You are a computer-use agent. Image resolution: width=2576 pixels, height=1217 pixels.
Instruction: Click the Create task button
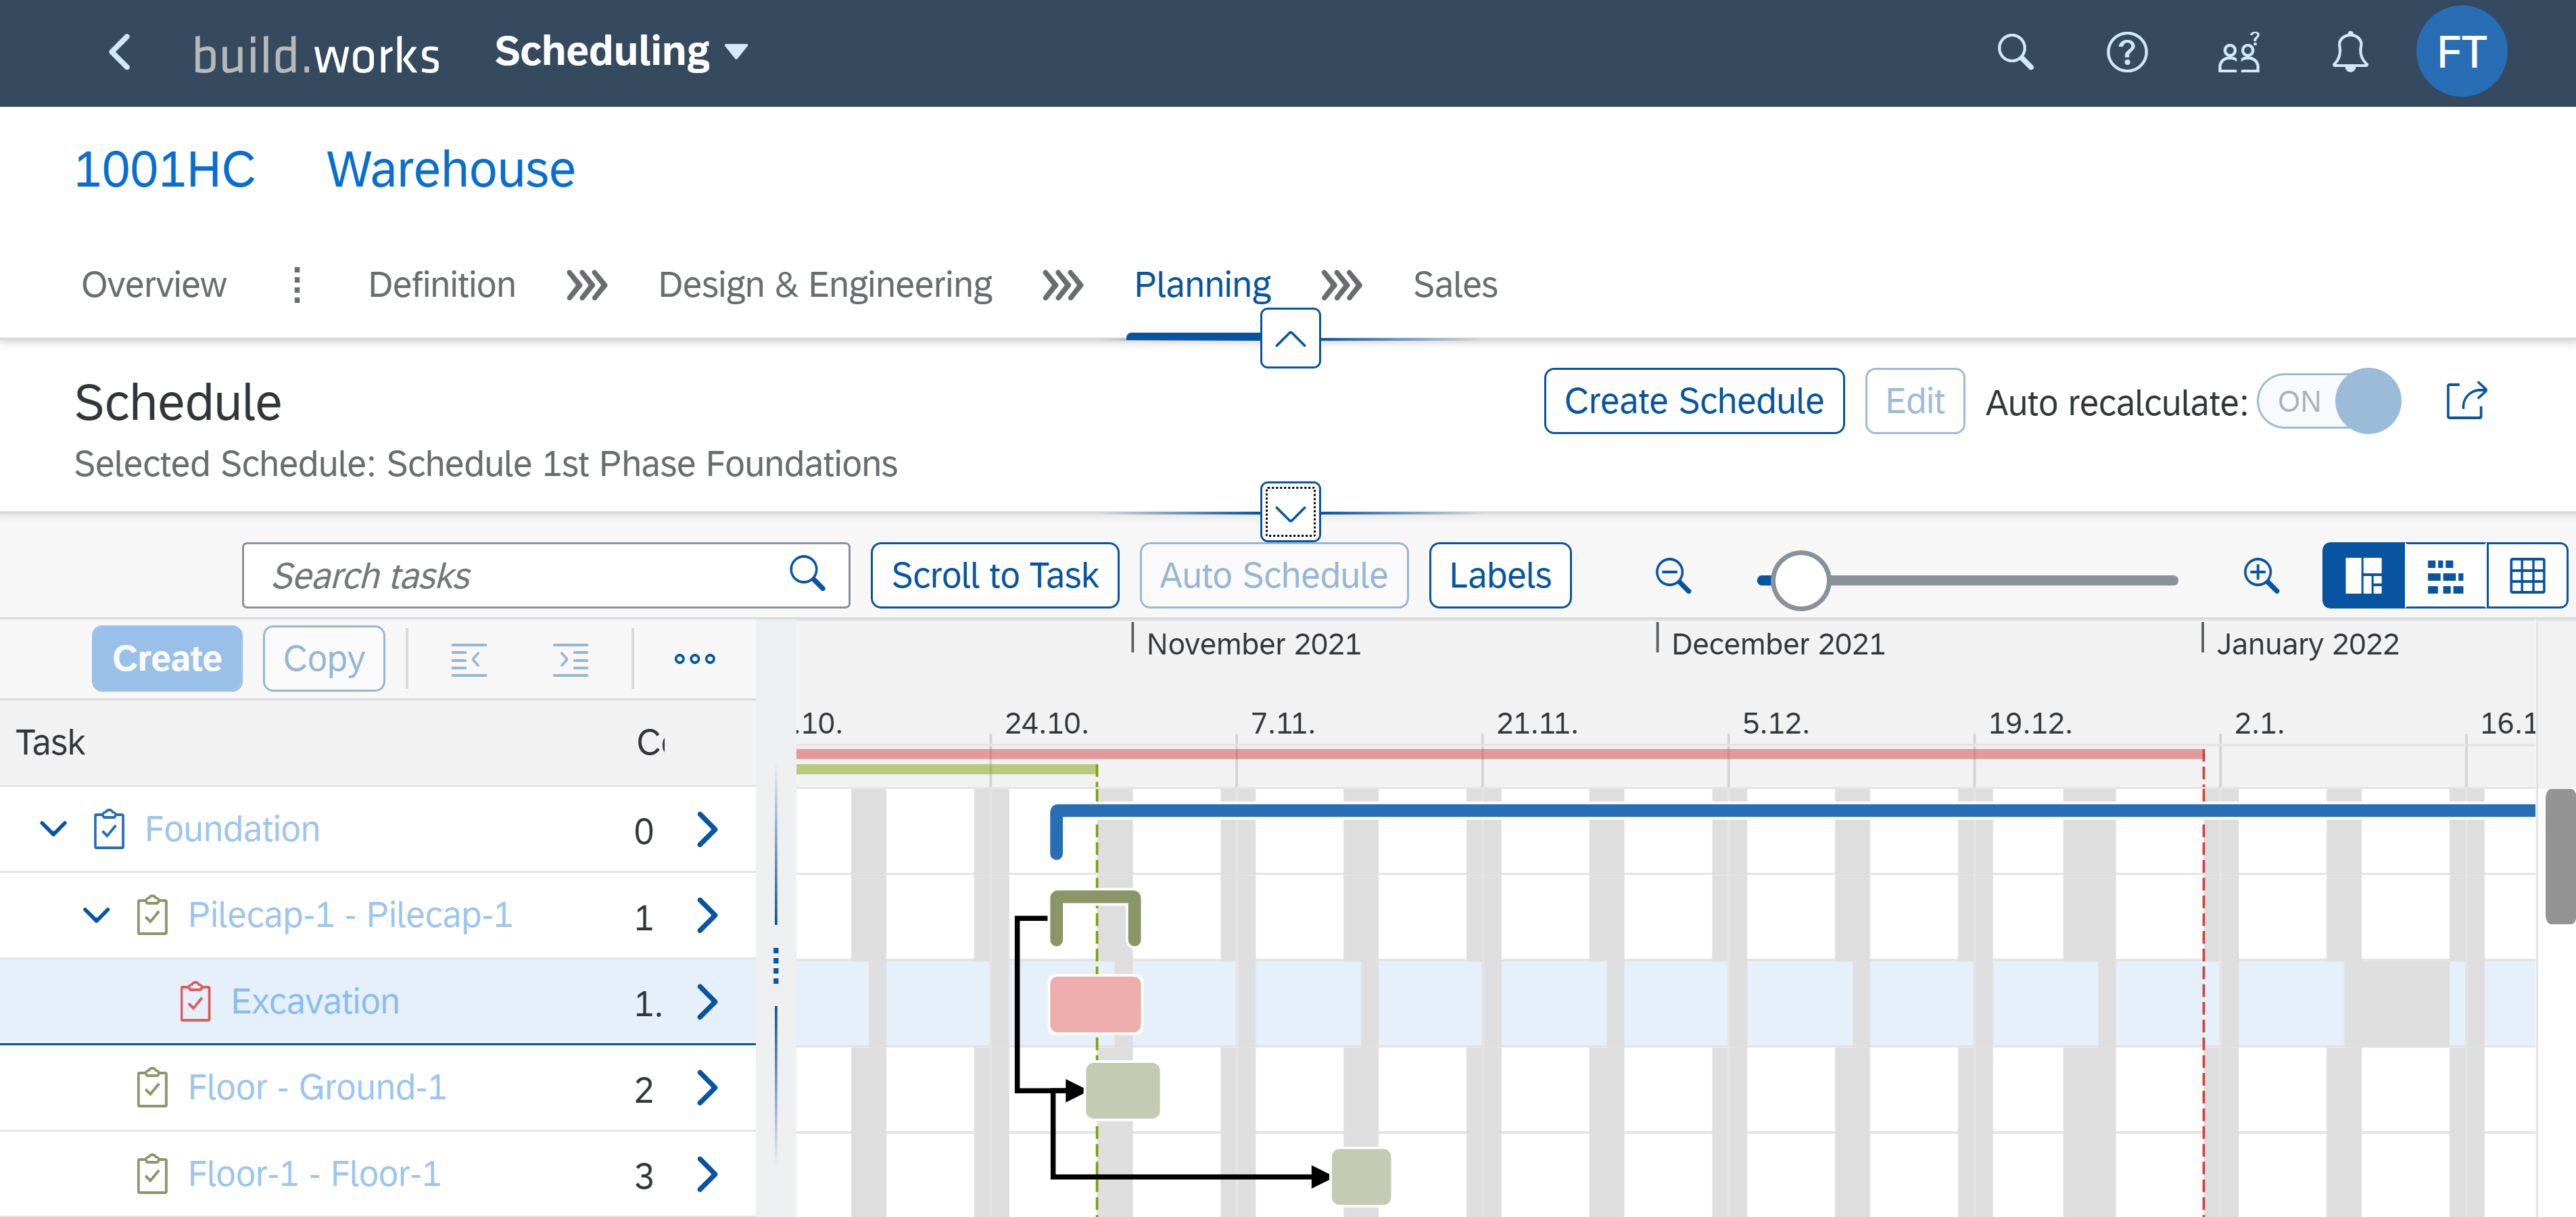167,658
